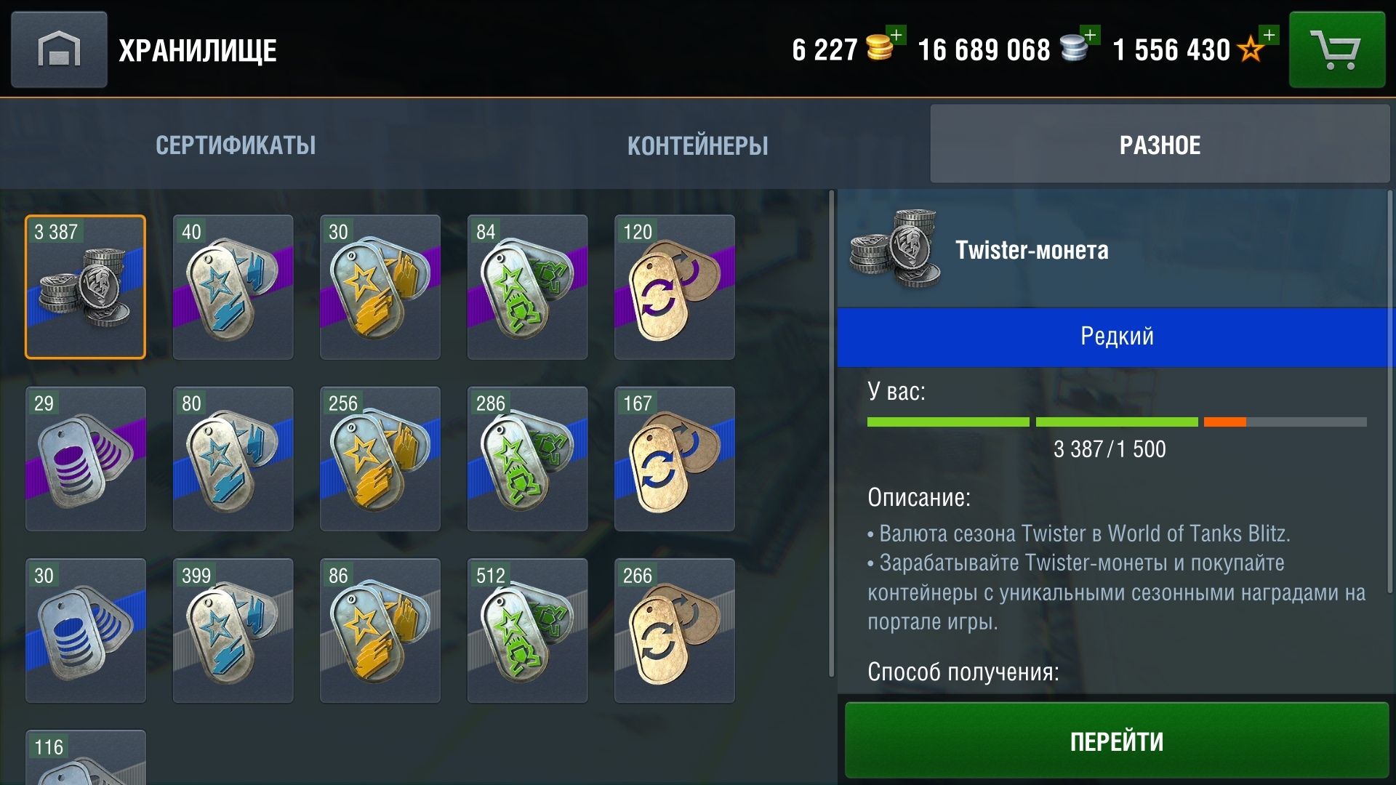Image resolution: width=1396 pixels, height=785 pixels.
Task: Open the garage home icon
Action: coord(59,49)
